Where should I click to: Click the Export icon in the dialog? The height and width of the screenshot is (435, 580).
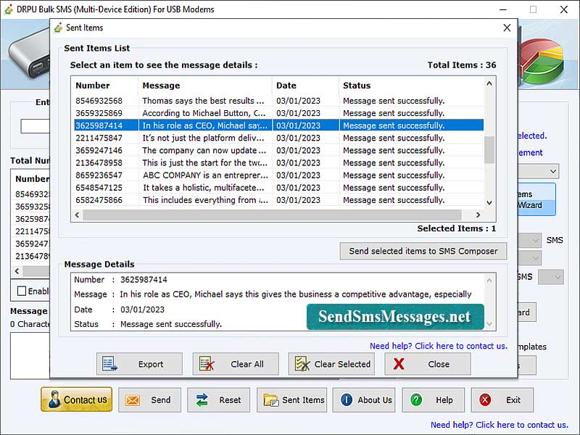click(110, 364)
